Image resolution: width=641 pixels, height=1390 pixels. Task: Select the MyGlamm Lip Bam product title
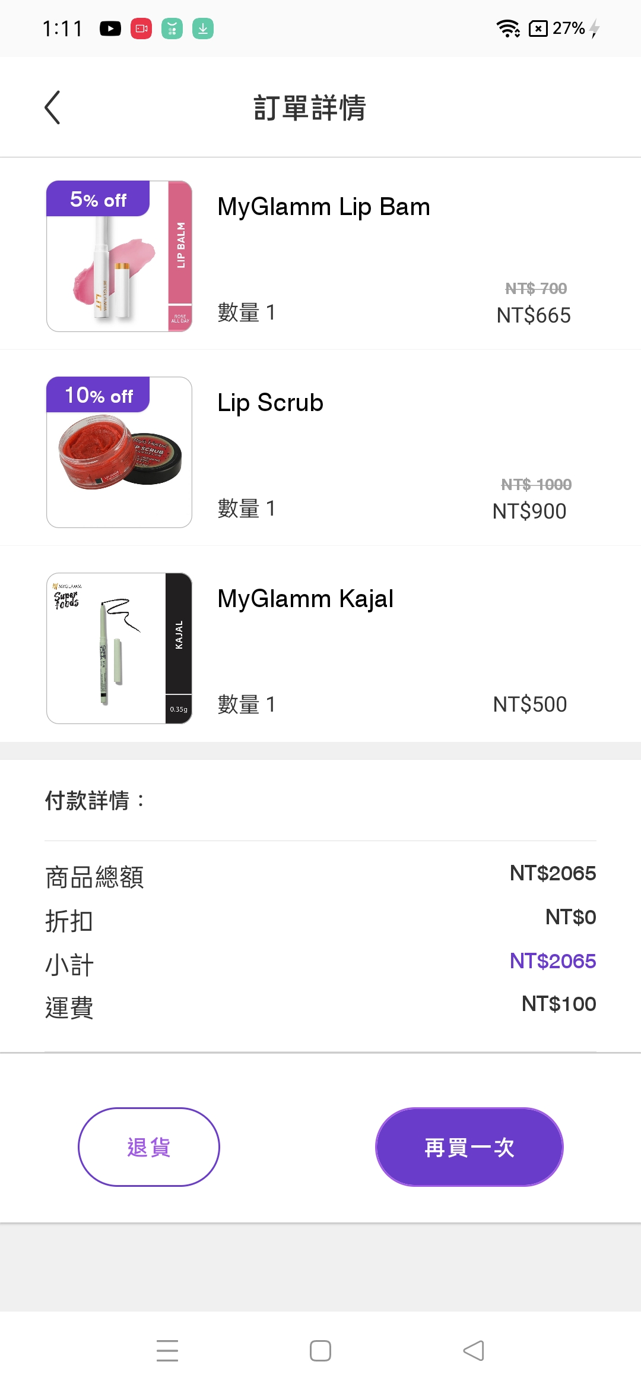323,207
